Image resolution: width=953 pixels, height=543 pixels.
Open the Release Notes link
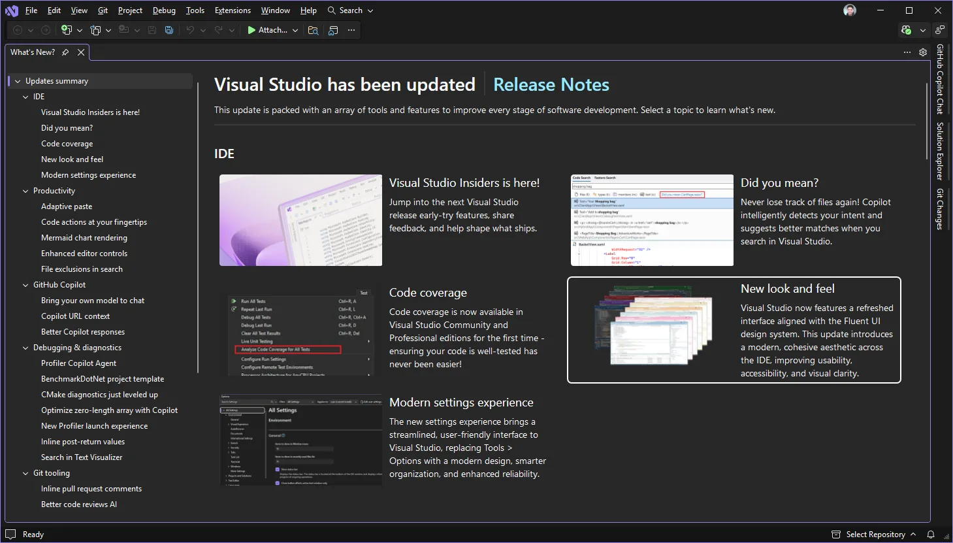click(x=551, y=84)
